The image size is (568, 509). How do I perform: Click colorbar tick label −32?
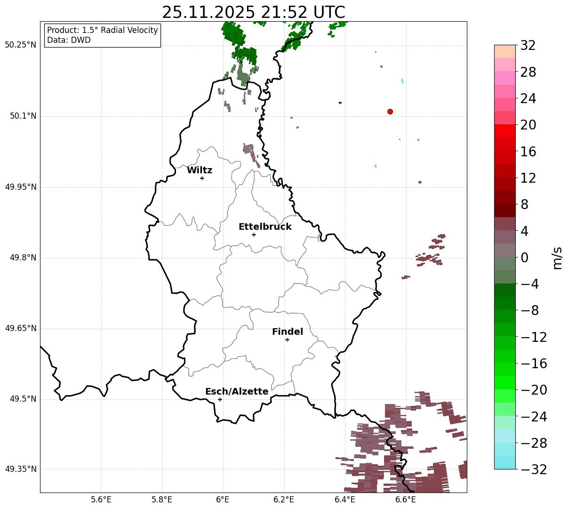coord(534,469)
